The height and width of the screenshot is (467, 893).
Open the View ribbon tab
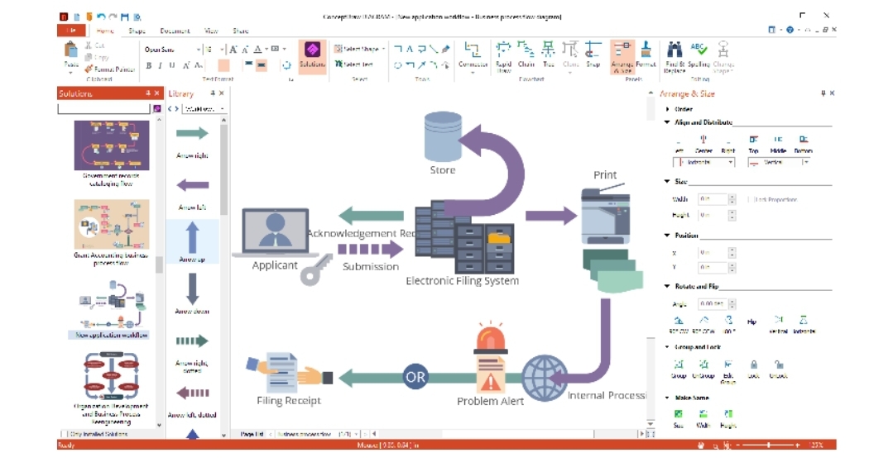211,31
